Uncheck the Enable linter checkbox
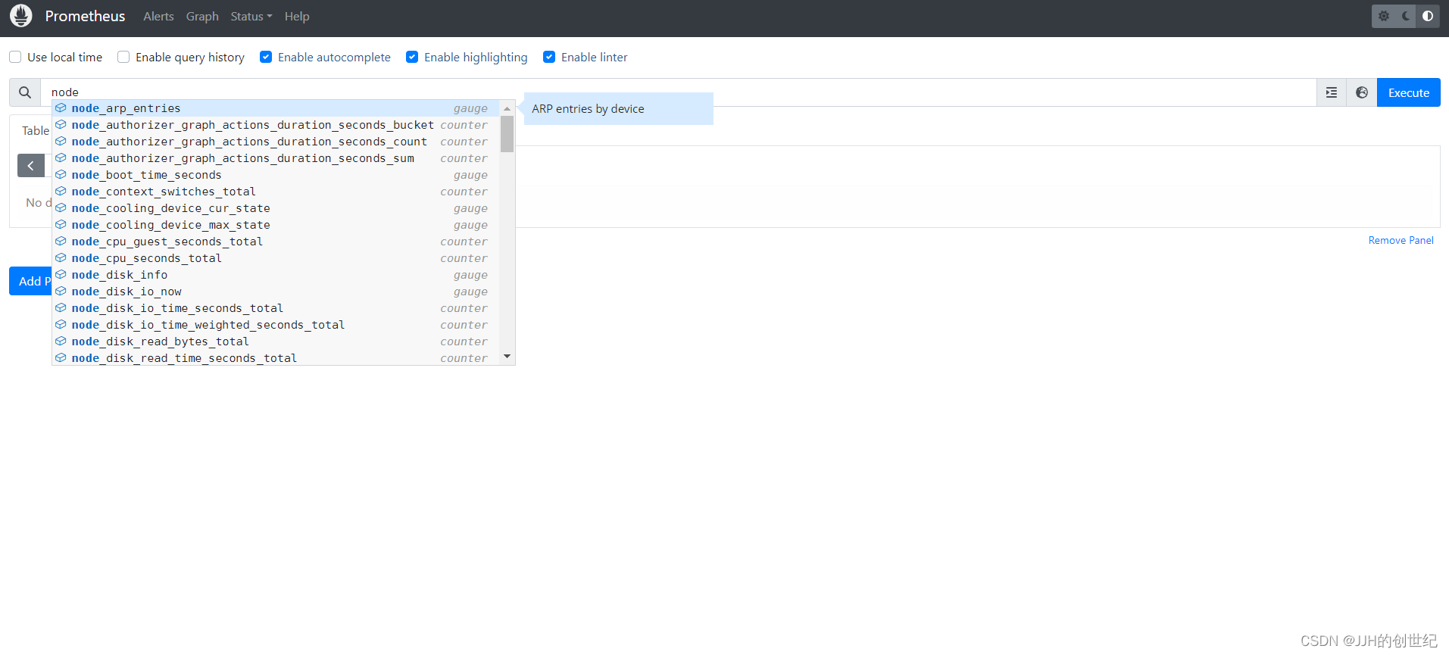Viewport: 1449px width, 655px height. (x=549, y=57)
